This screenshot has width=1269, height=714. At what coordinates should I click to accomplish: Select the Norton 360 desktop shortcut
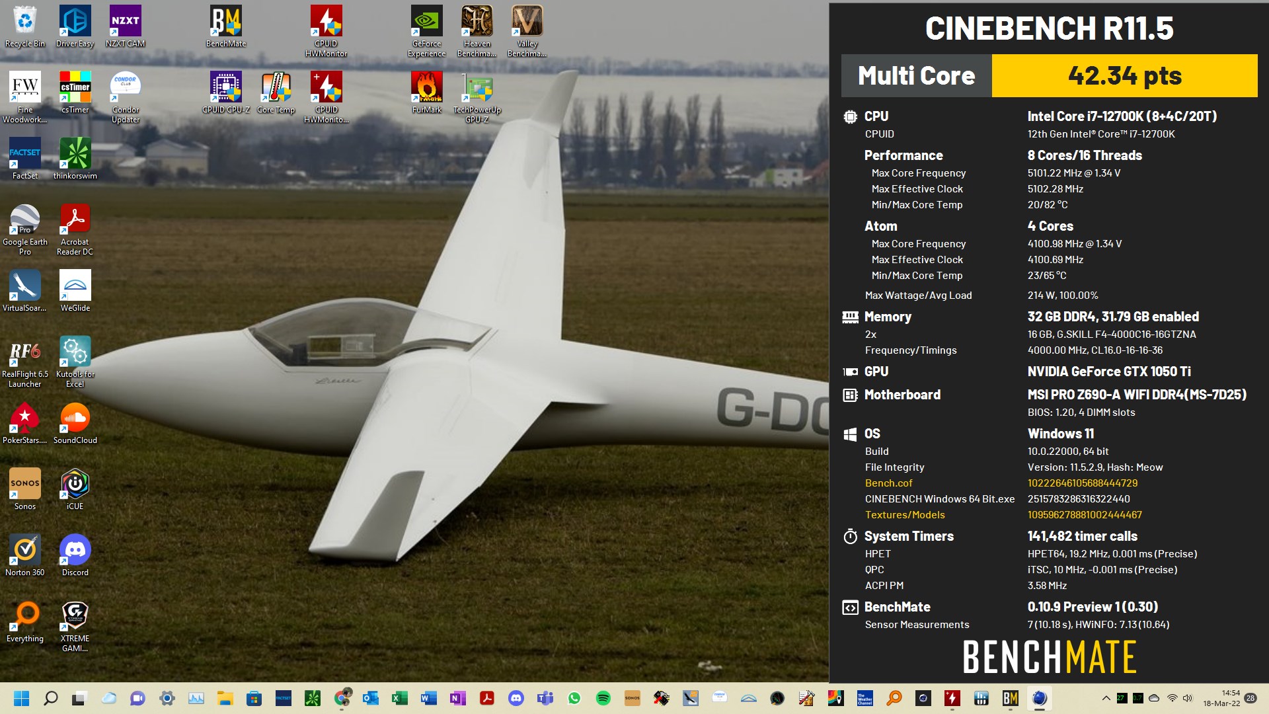click(x=25, y=556)
